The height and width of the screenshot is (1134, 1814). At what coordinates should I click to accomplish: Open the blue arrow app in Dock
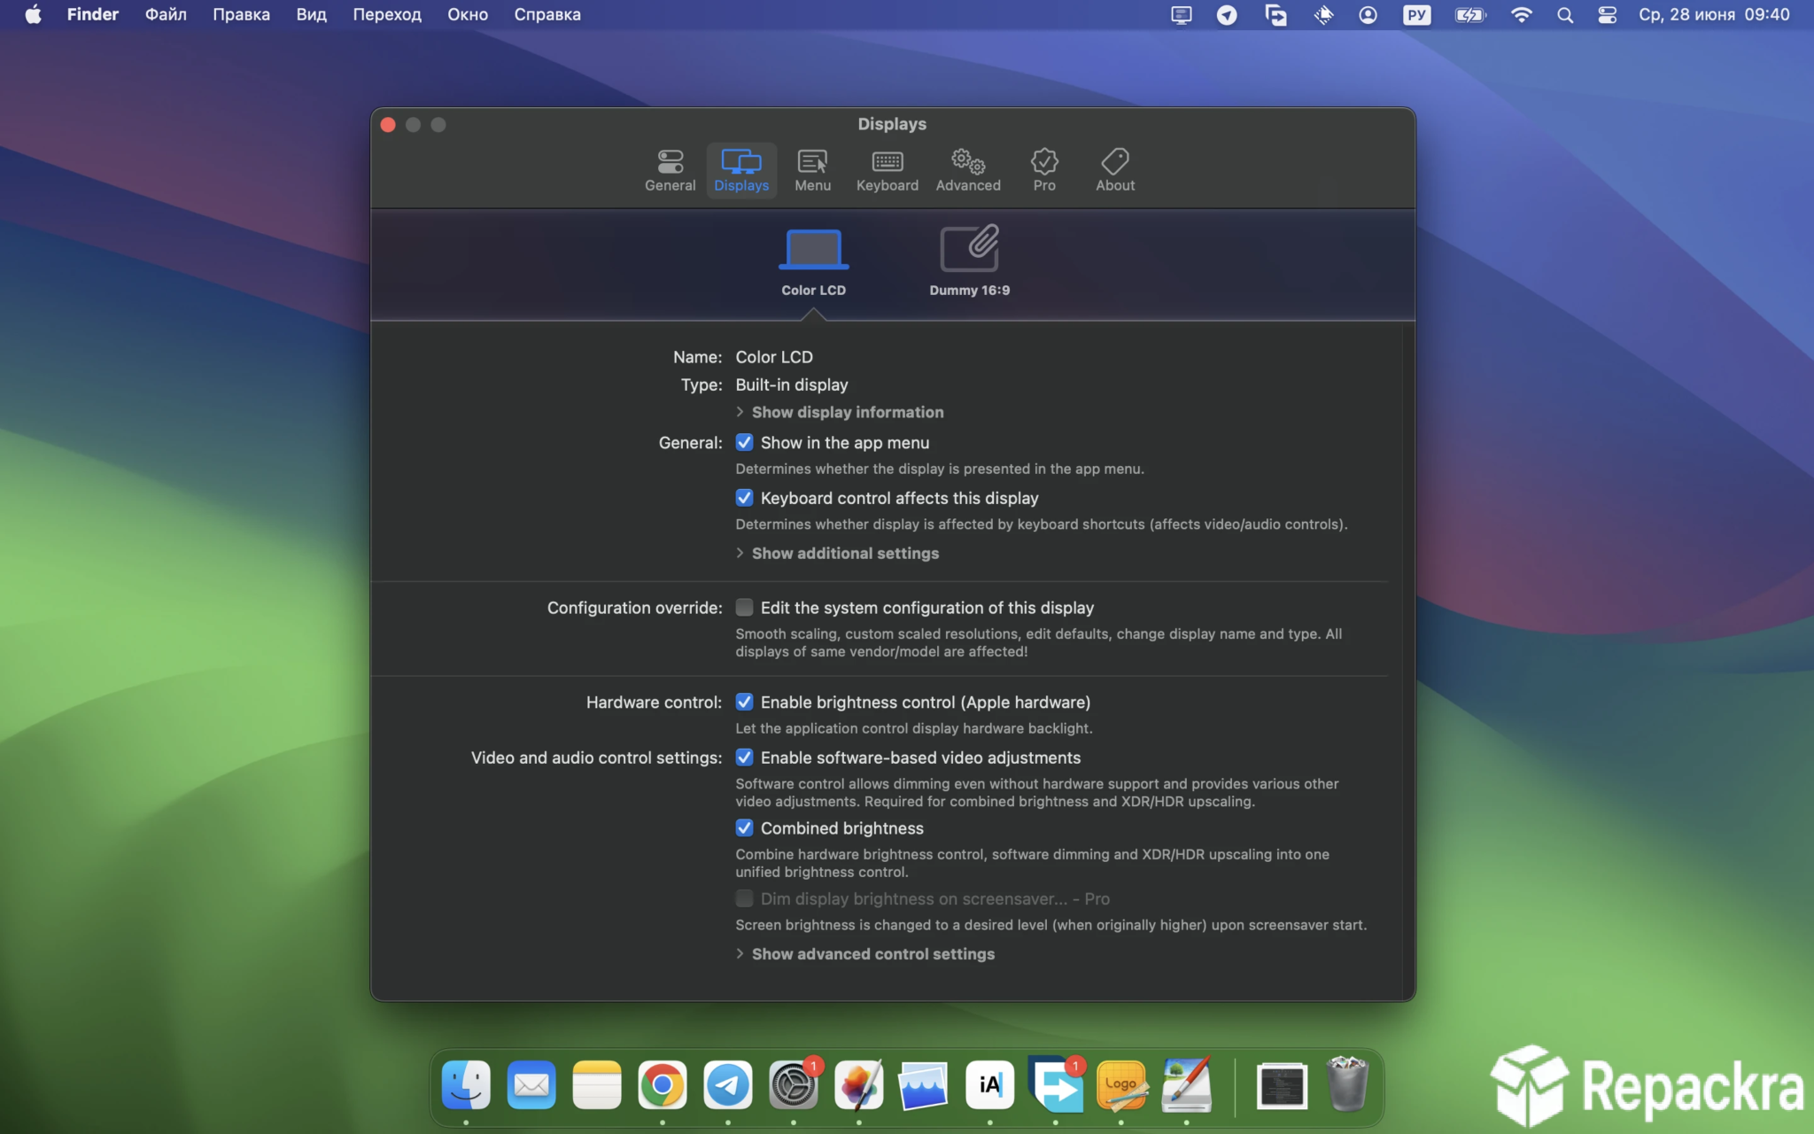coord(1056,1084)
